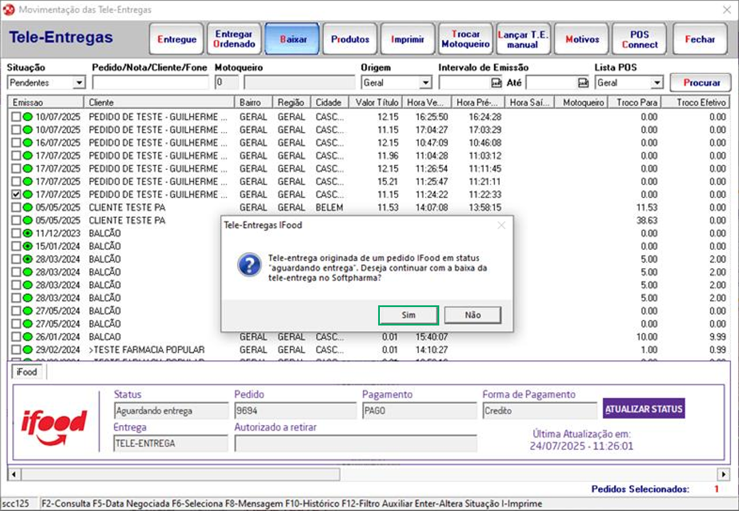Click the 15:40:07 sale time cell
The height and width of the screenshot is (511, 739).
tap(432, 336)
